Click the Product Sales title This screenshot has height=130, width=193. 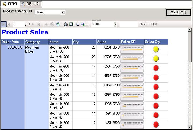click(x=25, y=32)
